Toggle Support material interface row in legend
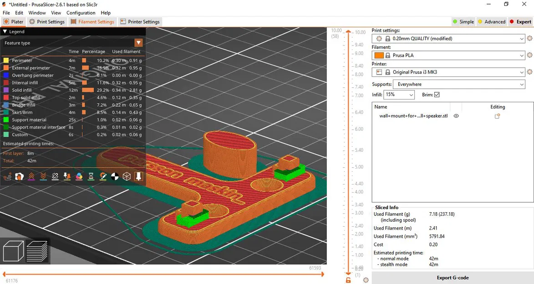Image resolution: width=534 pixels, height=284 pixels. pos(72,127)
